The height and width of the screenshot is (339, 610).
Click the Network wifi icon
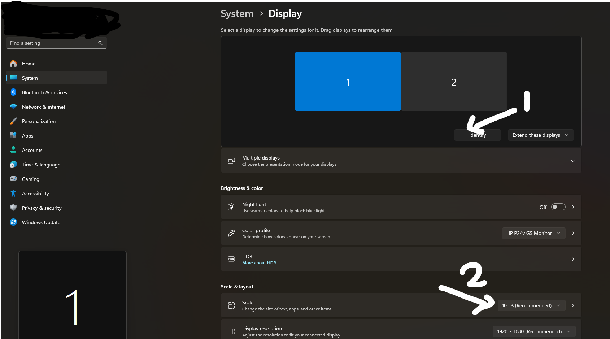point(13,107)
